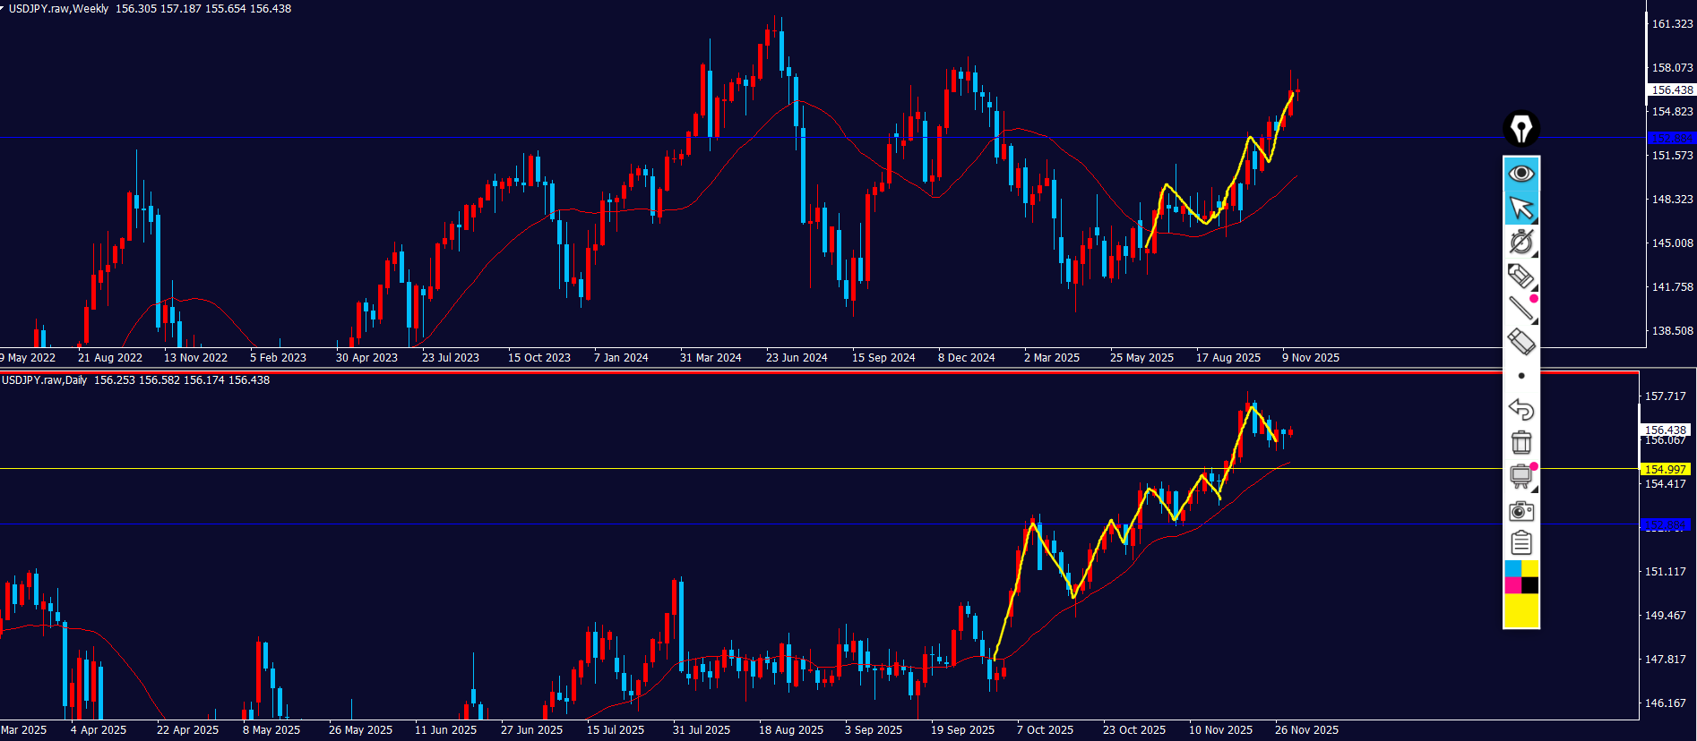Toggle the crossed-out stopwatch tool
This screenshot has width=1697, height=741.
1520,242
